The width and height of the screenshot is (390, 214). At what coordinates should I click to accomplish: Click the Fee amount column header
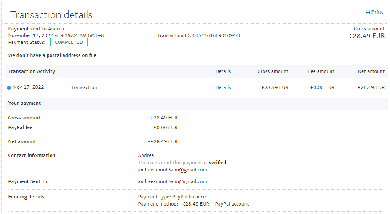[321, 72]
